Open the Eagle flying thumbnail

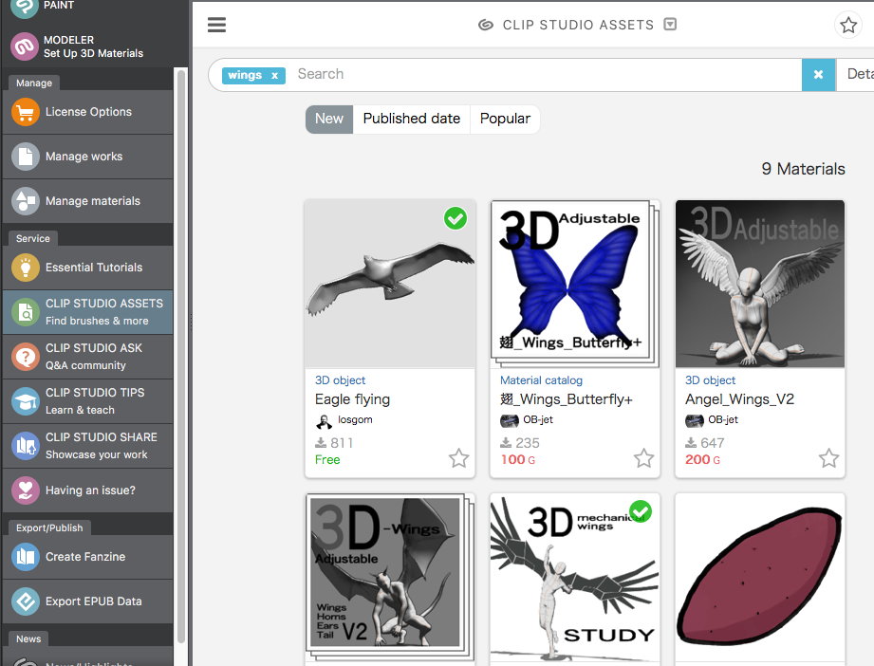(390, 284)
